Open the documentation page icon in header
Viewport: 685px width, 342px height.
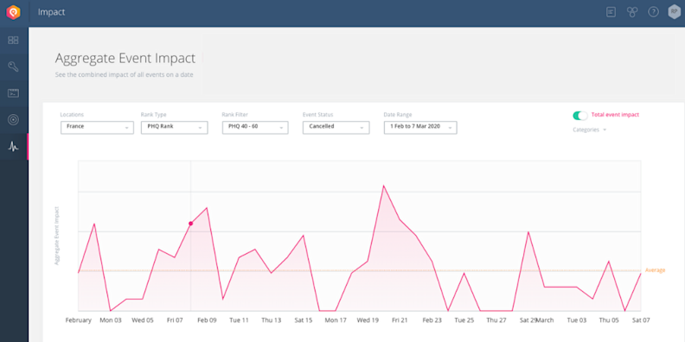611,12
